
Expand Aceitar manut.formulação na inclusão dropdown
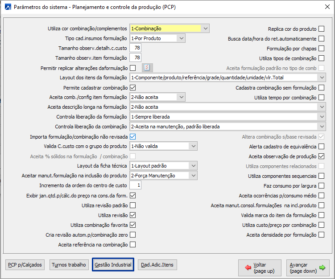point(163,176)
